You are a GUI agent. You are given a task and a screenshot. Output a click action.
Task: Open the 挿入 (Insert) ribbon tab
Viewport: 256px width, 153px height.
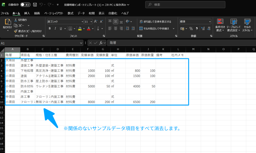(x=27, y=13)
